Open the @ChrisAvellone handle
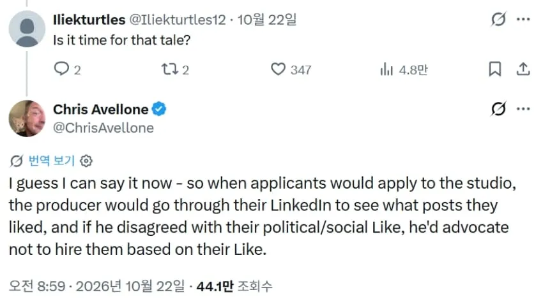 click(x=103, y=128)
